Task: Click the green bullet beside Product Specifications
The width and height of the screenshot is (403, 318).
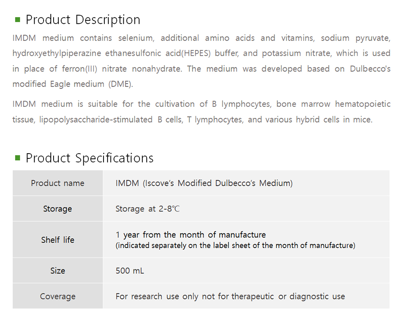Action: point(17,158)
